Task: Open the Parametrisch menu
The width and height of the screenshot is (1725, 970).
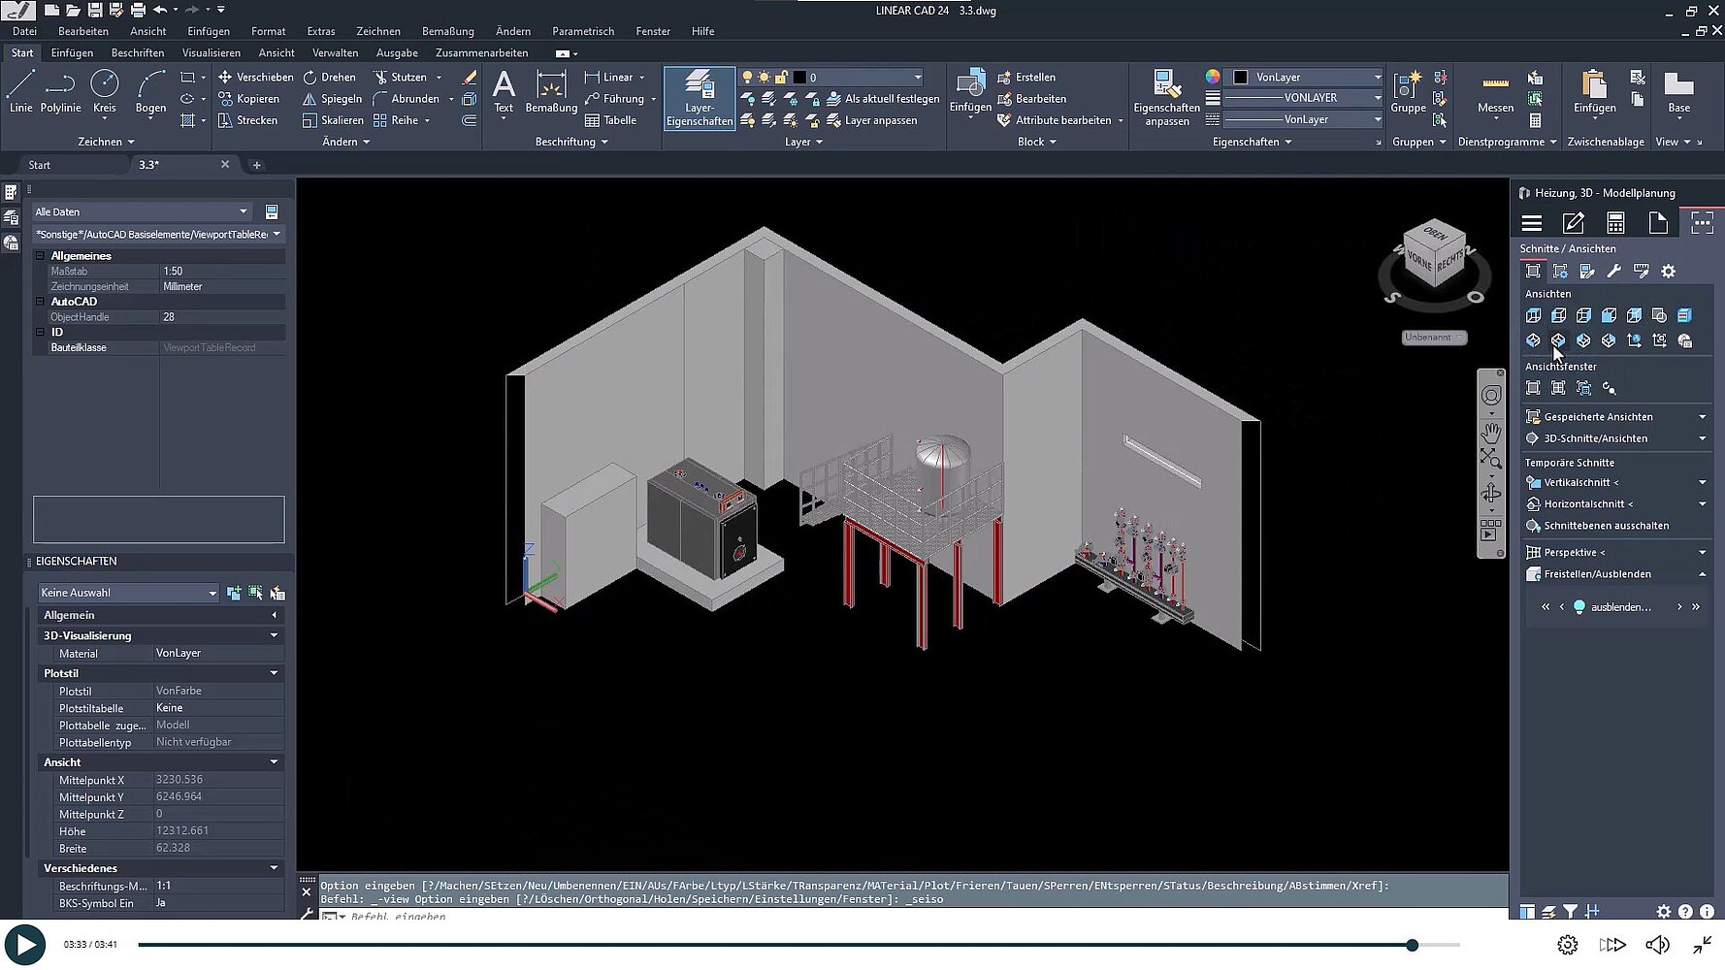Action: (582, 31)
